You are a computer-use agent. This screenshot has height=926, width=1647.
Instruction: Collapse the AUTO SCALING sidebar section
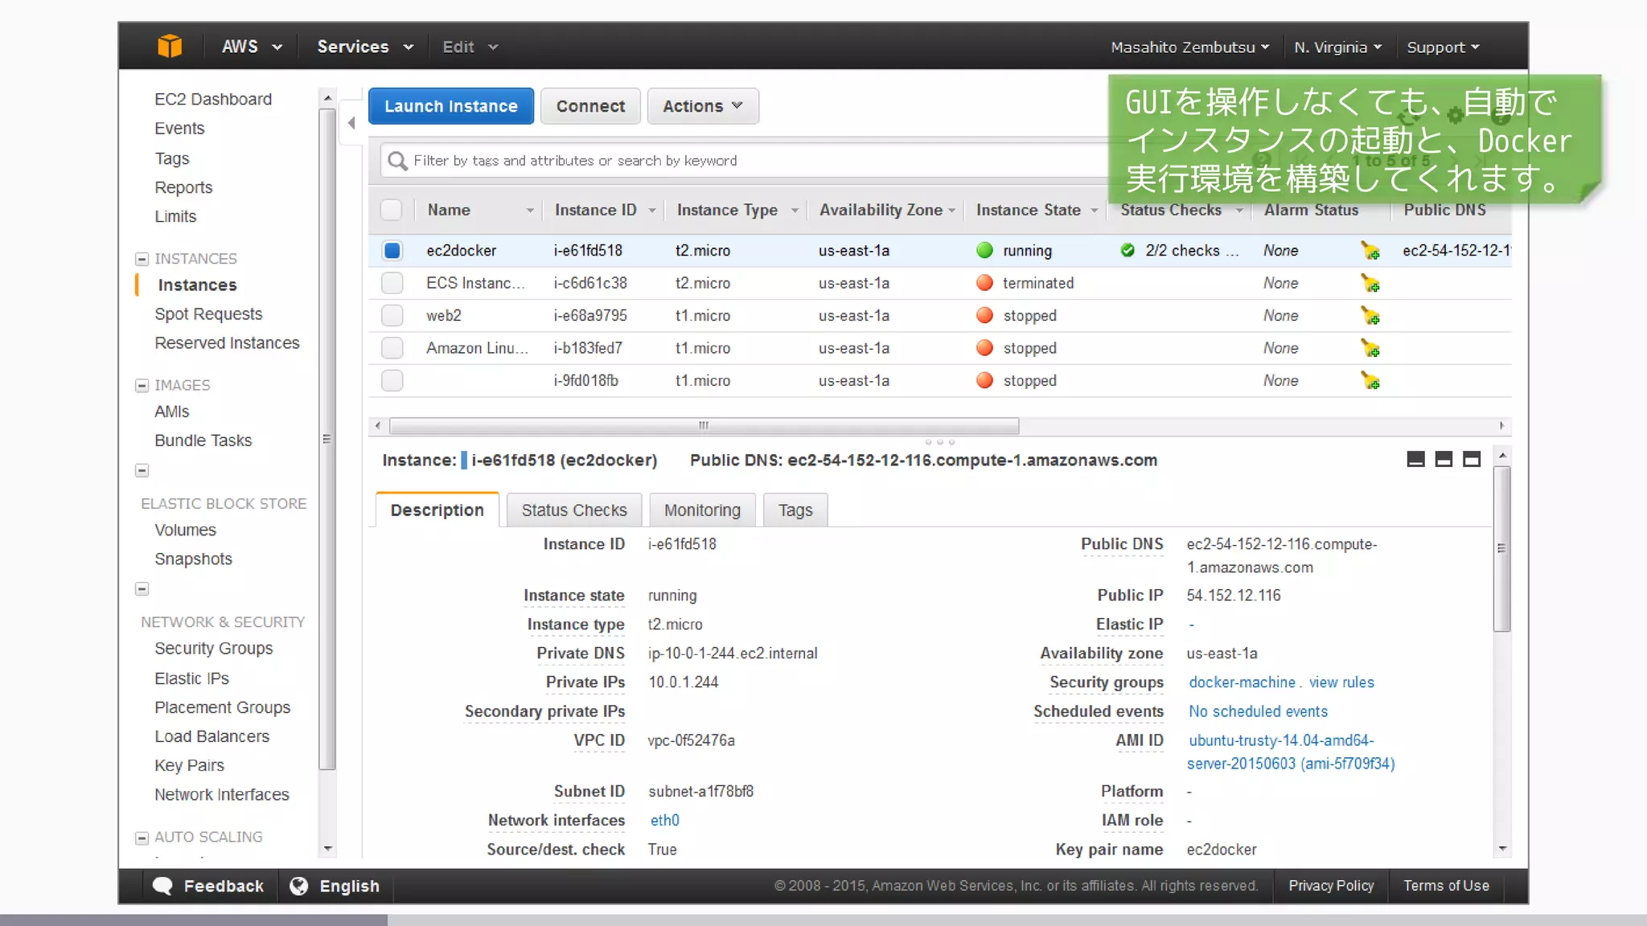[x=142, y=838]
